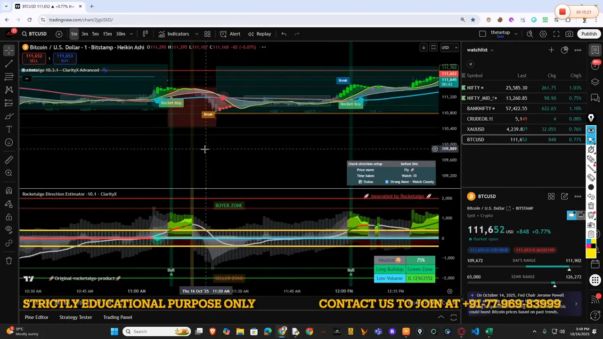This screenshot has height=339, width=603.
Task: Open the Indicators dropdown arrow
Action: coord(196,34)
